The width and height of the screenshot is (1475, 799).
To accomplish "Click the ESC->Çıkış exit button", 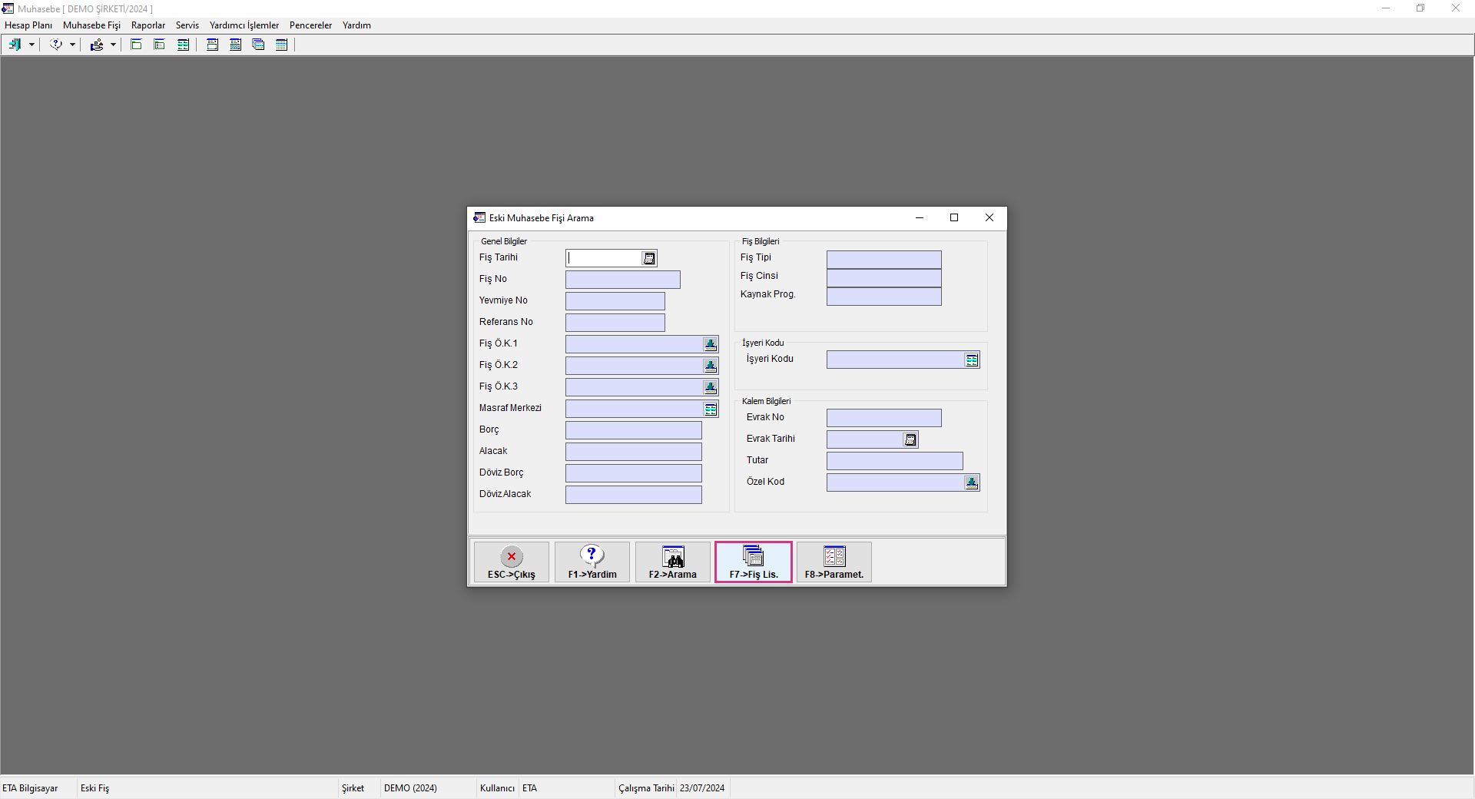I will pos(511,562).
